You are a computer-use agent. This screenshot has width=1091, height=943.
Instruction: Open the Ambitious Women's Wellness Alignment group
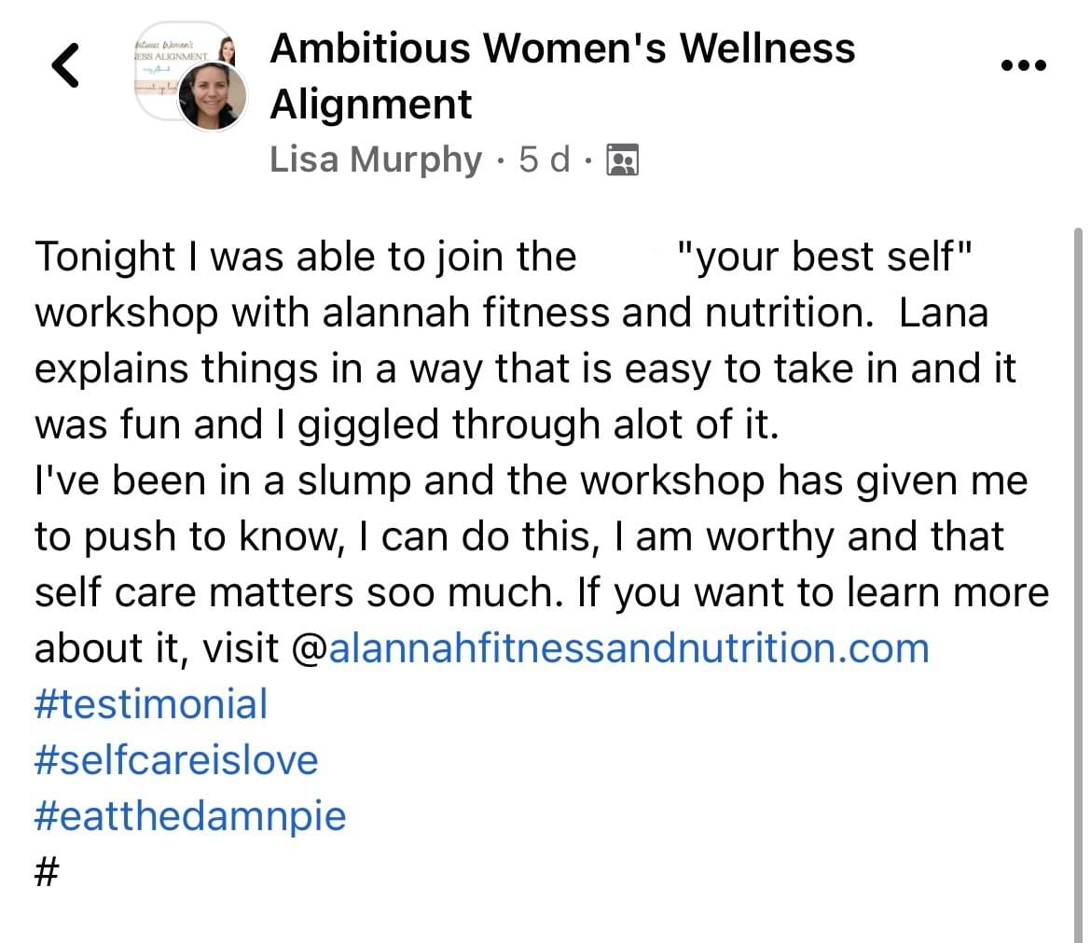point(562,76)
